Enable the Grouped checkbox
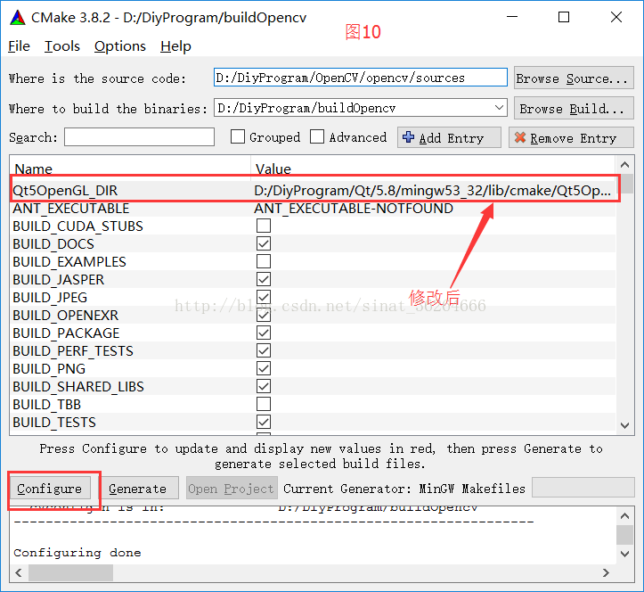 (x=238, y=136)
